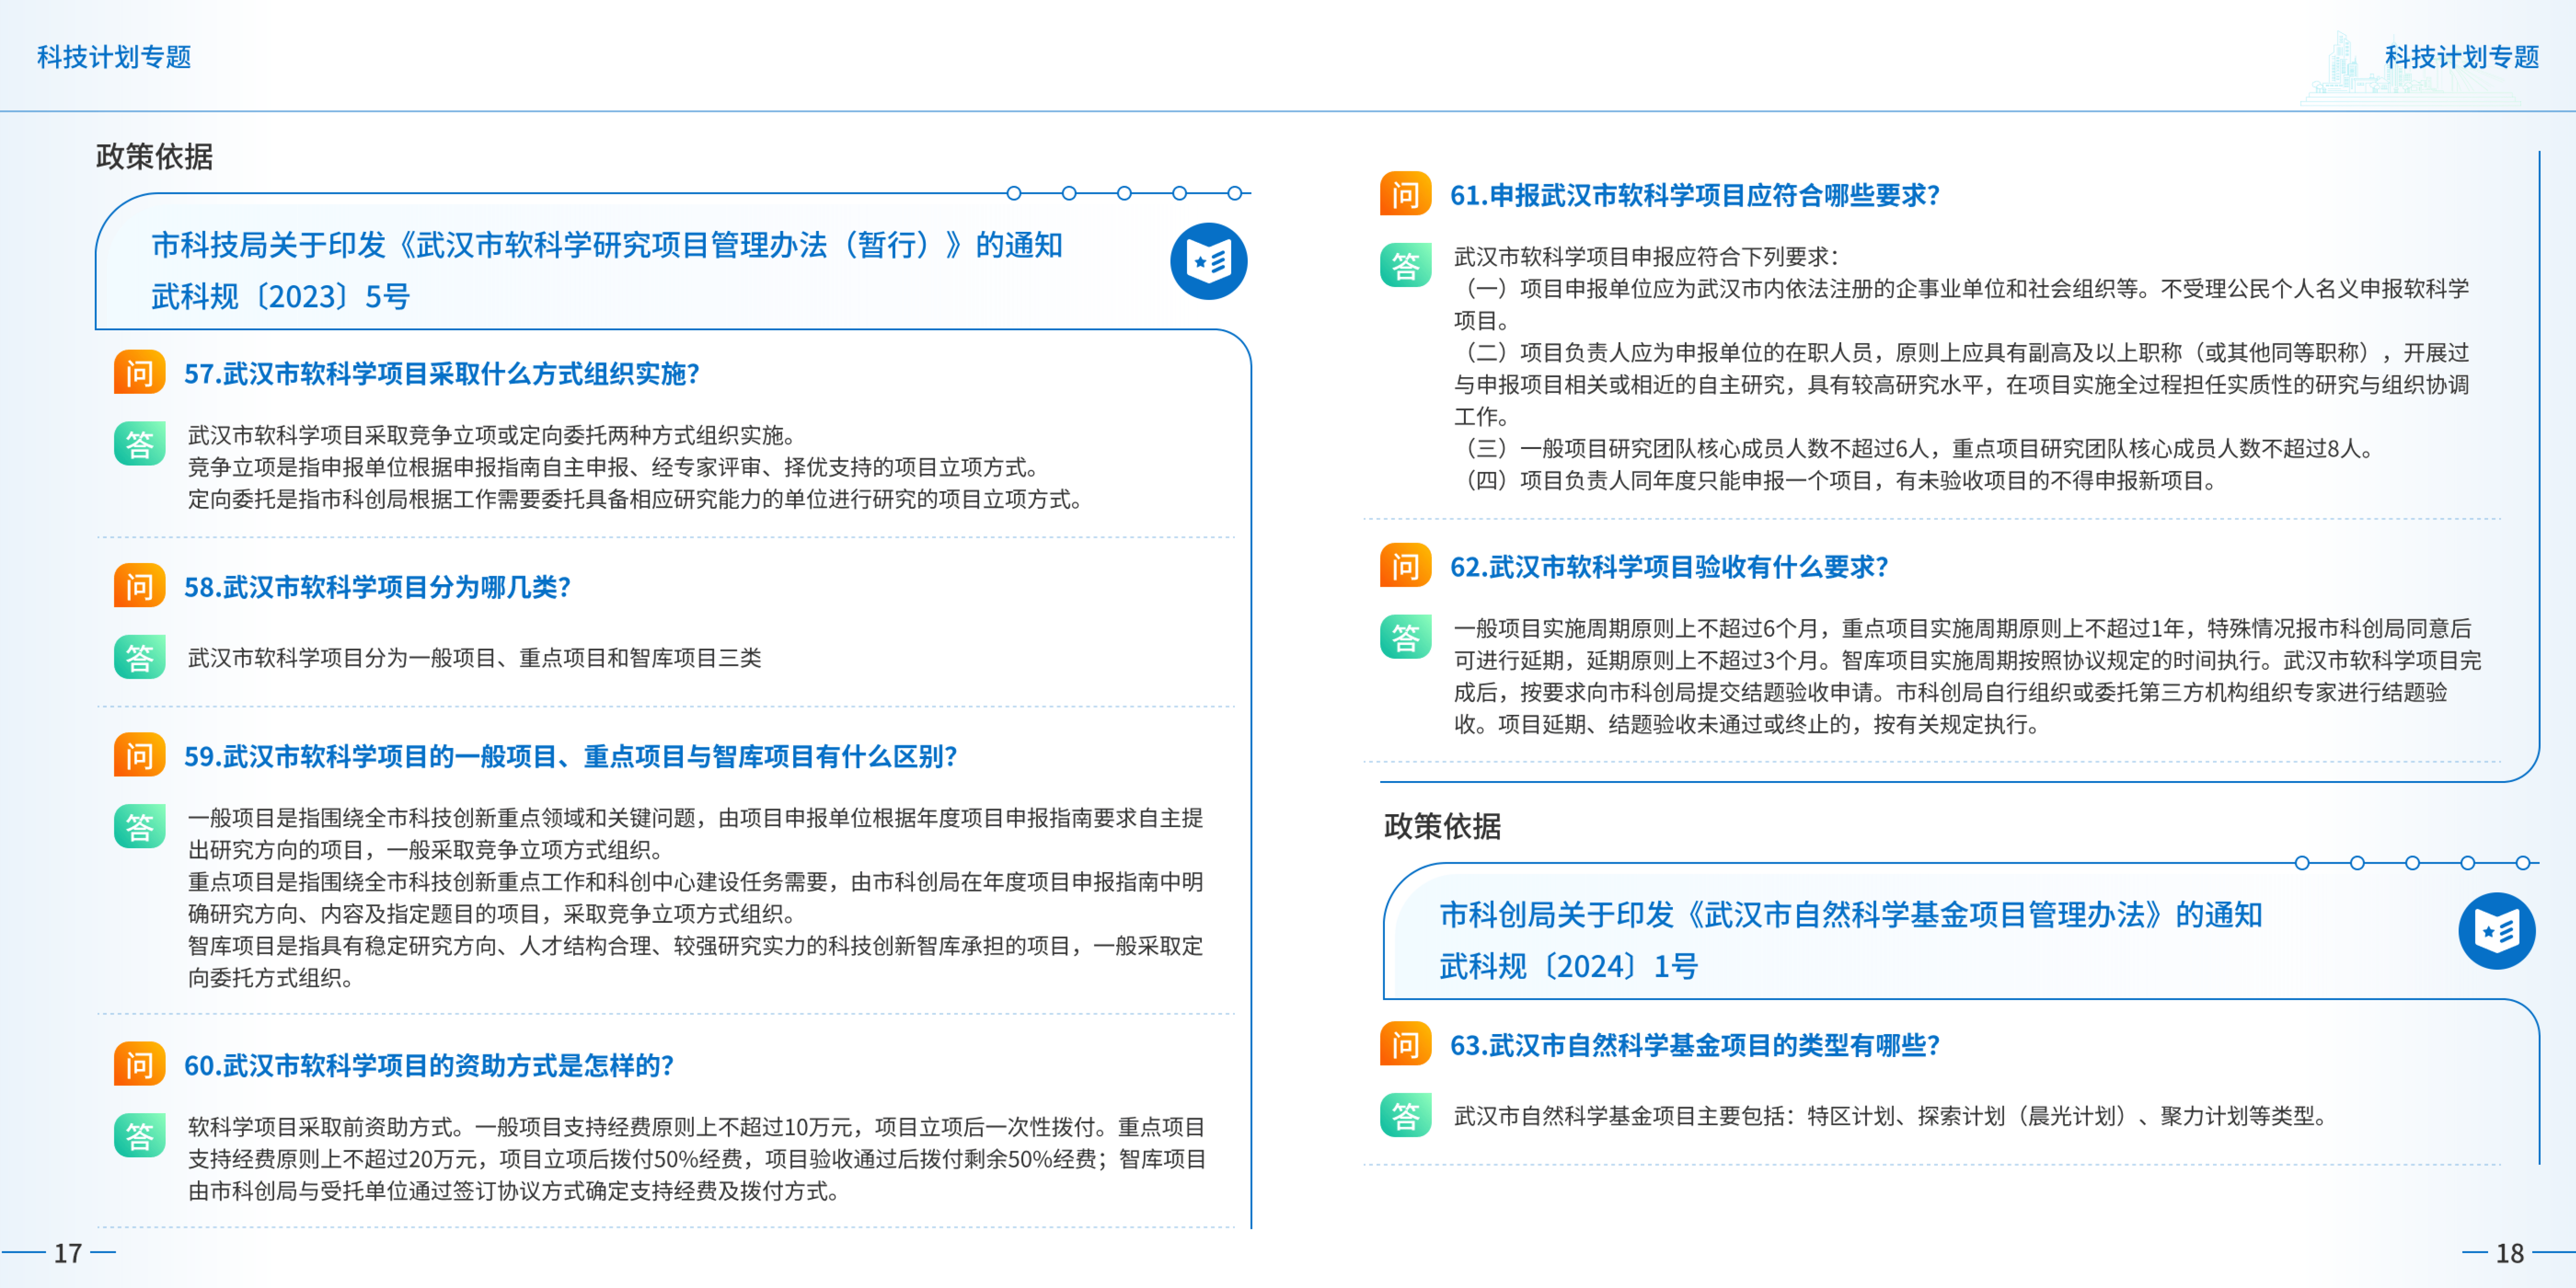The width and height of the screenshot is (2576, 1288).
Task: Click the blue book icon beside 武科规〔2024〕1号
Action: [x=2496, y=931]
